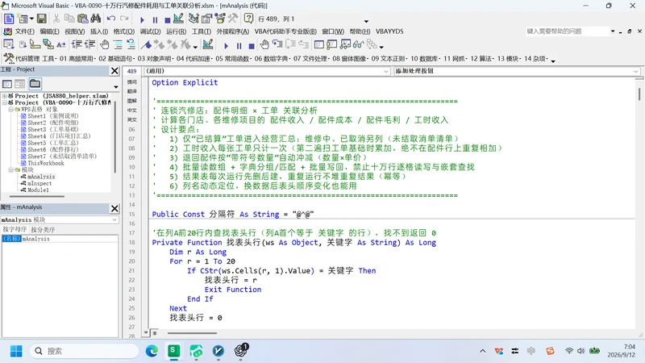Click the 中文 button in code margin
The height and width of the screenshot is (363, 645).
point(131,111)
